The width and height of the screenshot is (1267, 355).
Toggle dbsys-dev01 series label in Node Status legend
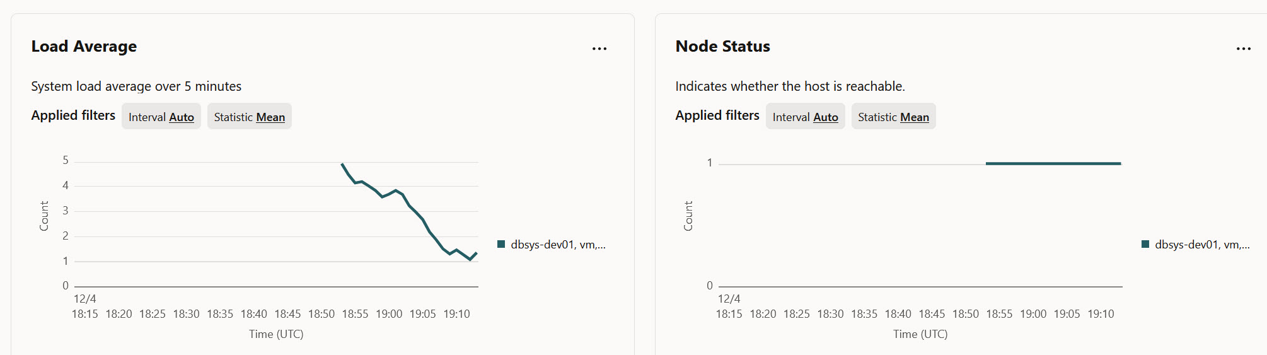pyautogui.click(x=1202, y=245)
